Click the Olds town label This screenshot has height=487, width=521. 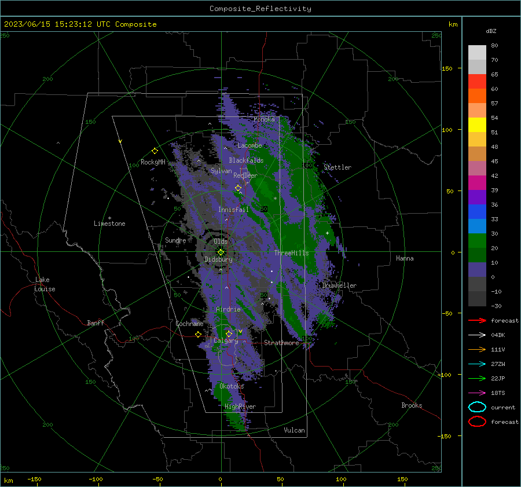click(x=221, y=241)
